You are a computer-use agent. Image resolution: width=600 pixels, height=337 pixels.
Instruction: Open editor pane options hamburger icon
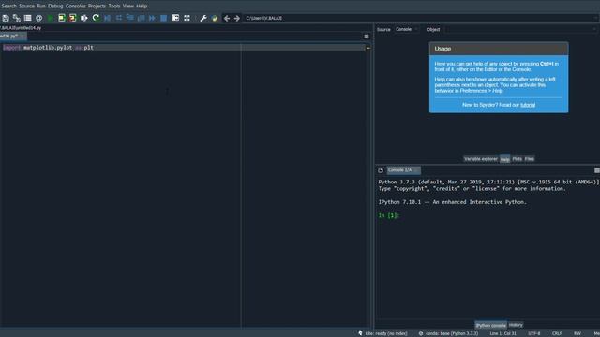point(367,37)
